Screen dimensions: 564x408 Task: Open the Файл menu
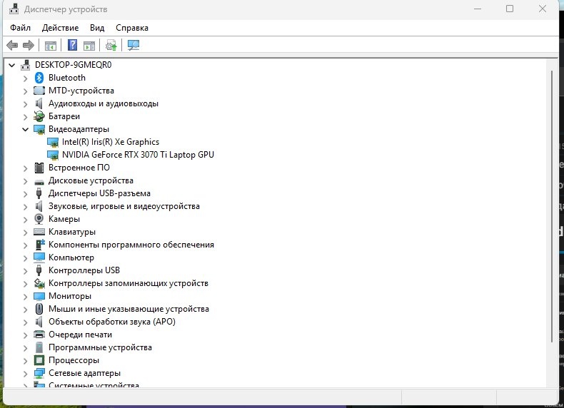click(x=20, y=28)
